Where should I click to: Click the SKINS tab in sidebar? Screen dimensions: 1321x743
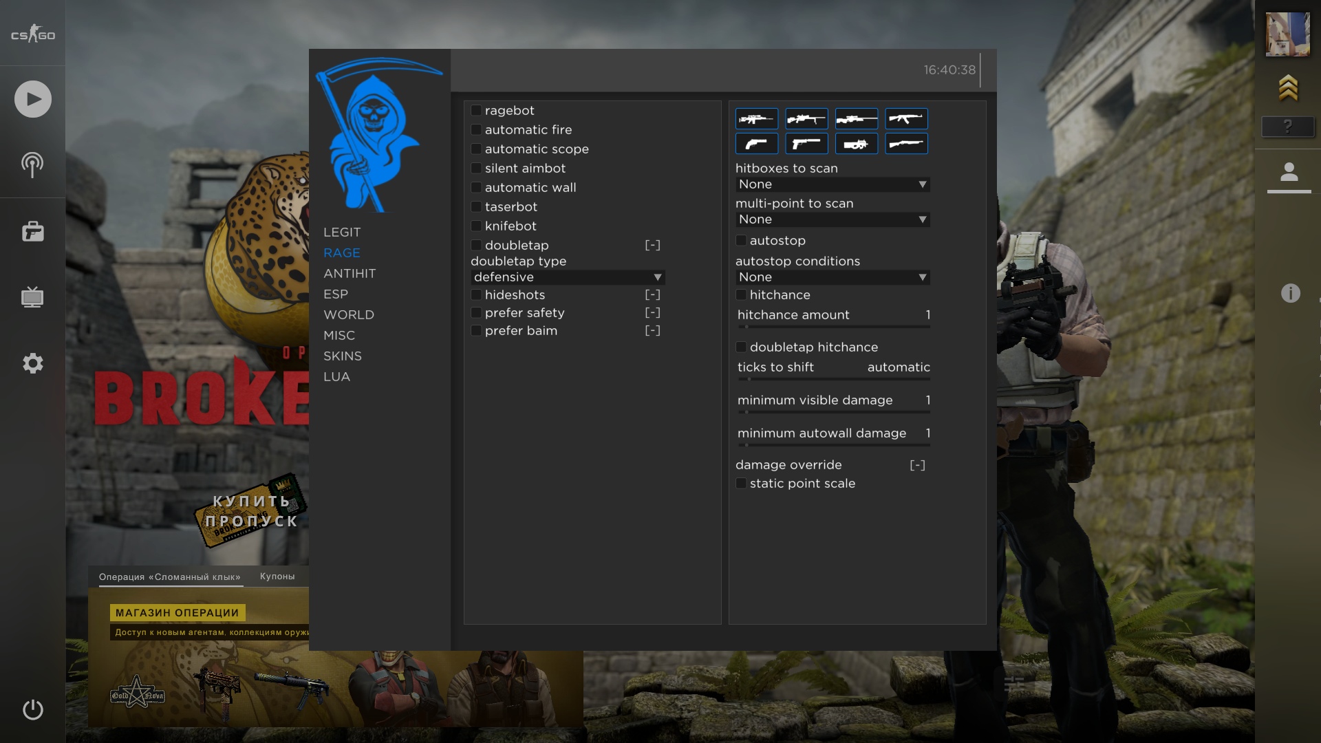[343, 356]
